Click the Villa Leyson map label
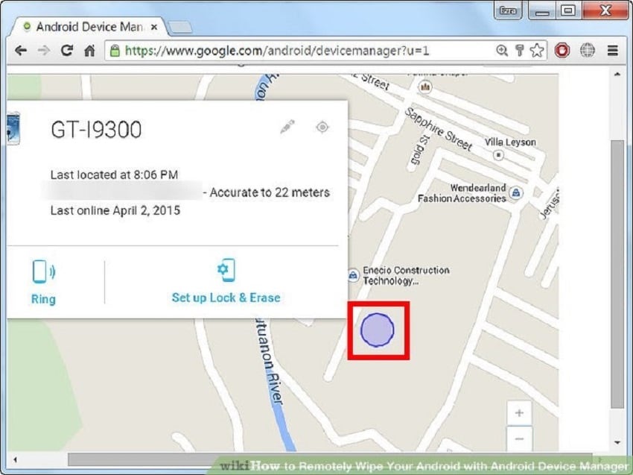The height and width of the screenshot is (475, 633). click(x=510, y=142)
